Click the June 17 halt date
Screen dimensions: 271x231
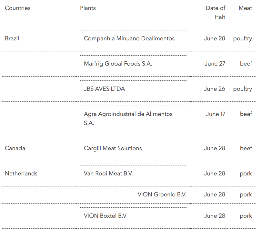coord(216,114)
